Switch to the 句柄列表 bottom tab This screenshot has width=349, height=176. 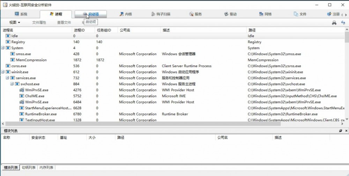tap(29, 168)
